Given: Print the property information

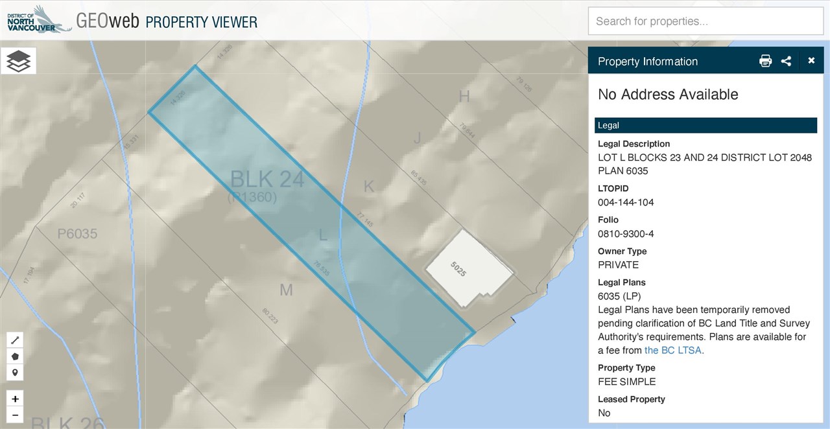Looking at the screenshot, I should pos(766,61).
